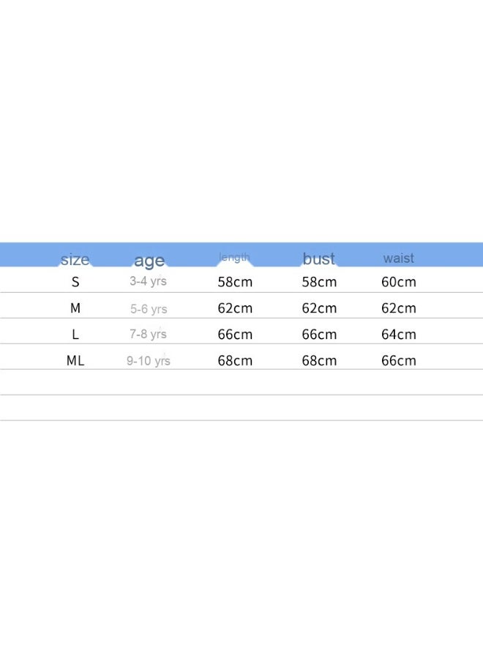Select the size M cell

[x=75, y=308]
